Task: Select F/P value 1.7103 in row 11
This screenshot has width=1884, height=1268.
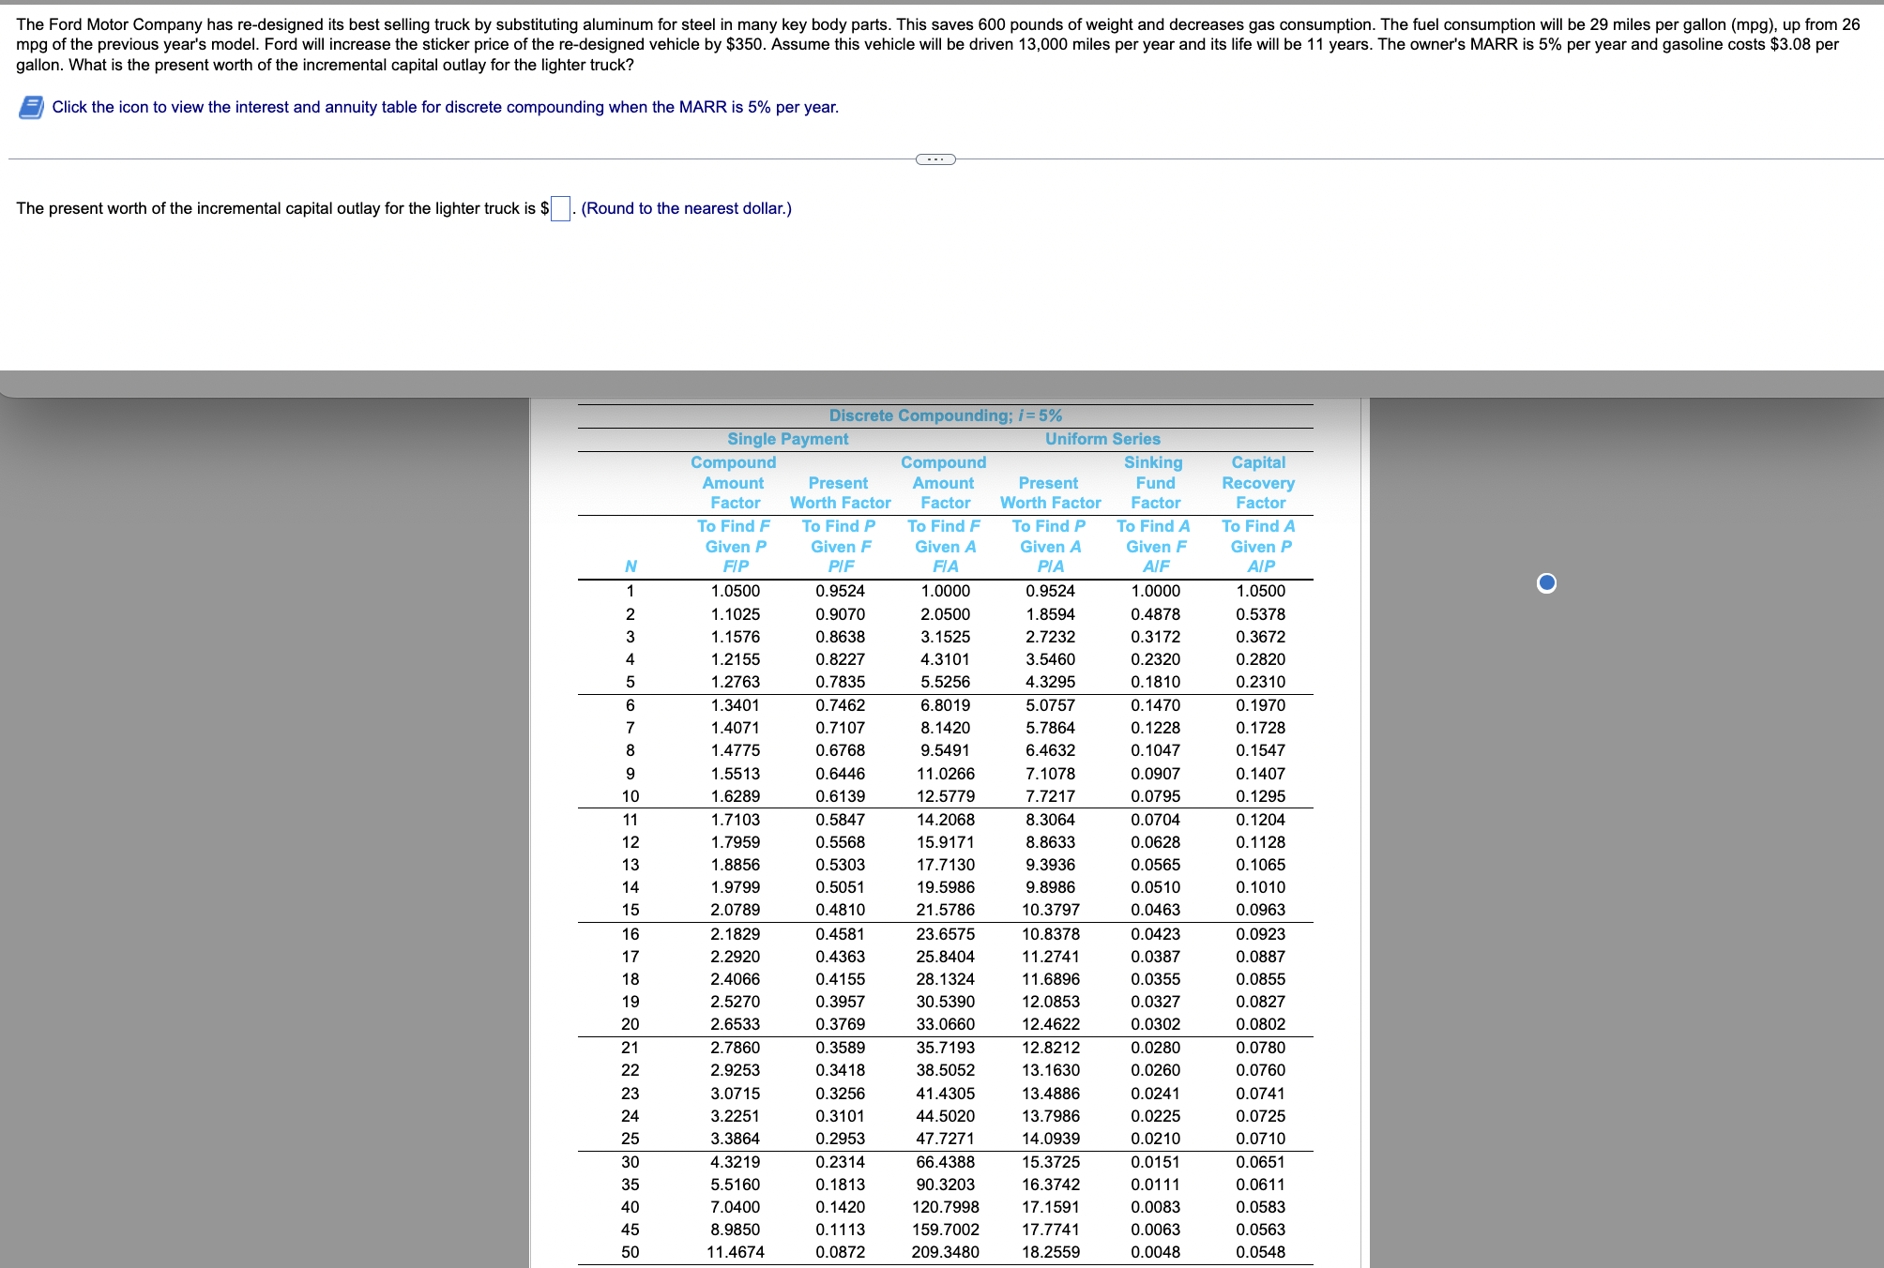Action: click(x=735, y=820)
